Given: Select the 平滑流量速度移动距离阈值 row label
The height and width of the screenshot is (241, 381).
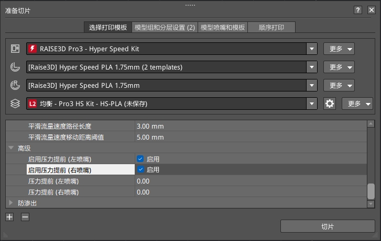Looking at the screenshot, I should (x=66, y=137).
